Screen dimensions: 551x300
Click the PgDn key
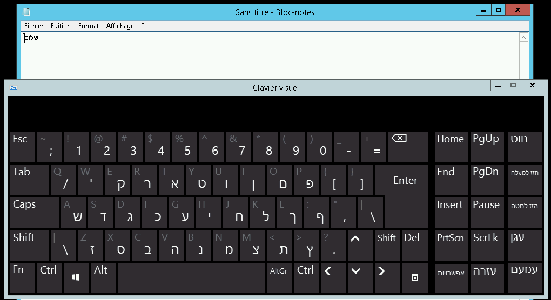pyautogui.click(x=487, y=180)
